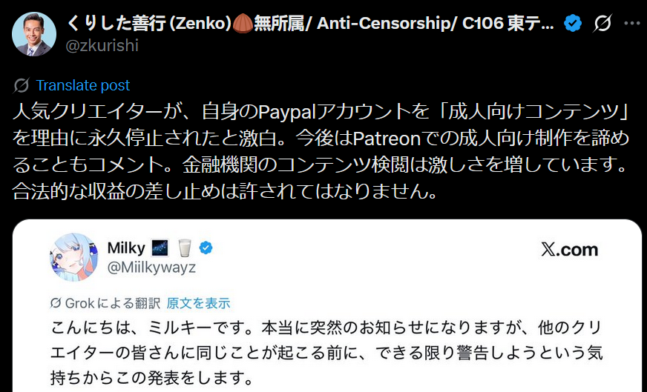Click the Milky display name
This screenshot has width=647, height=392.
point(126,248)
